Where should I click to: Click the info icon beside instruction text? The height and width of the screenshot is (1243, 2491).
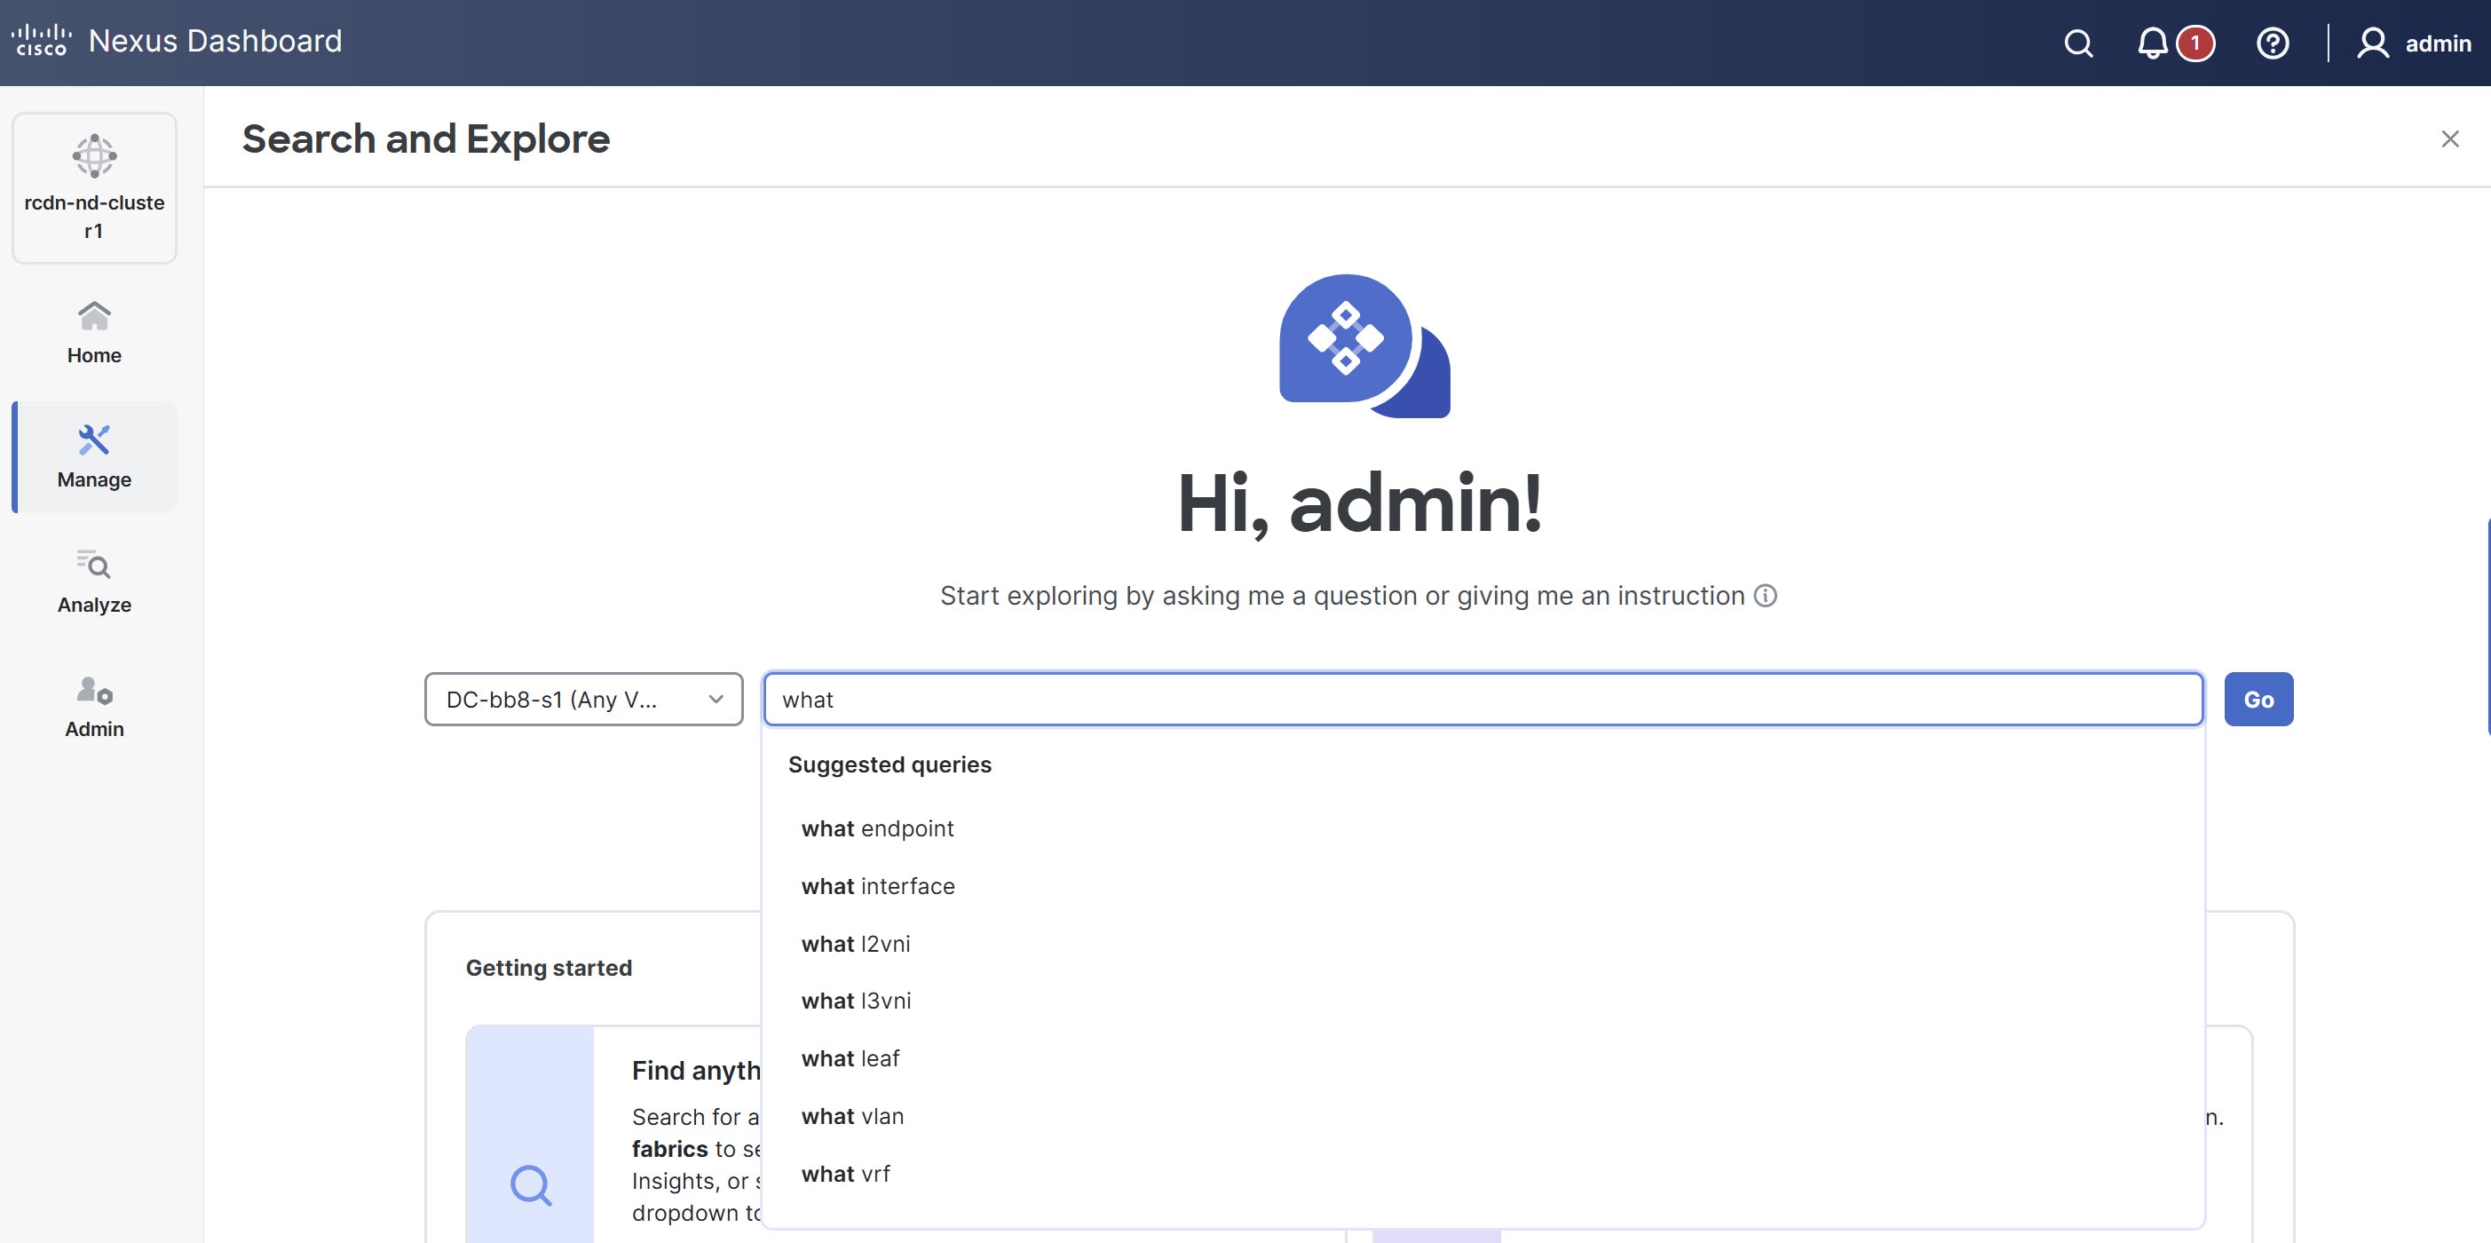(x=1766, y=596)
